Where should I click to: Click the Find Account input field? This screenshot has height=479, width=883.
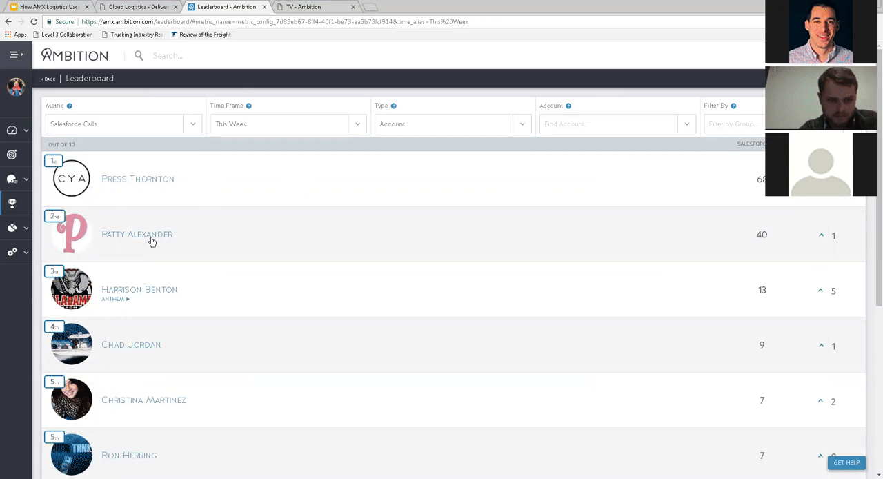(x=608, y=124)
